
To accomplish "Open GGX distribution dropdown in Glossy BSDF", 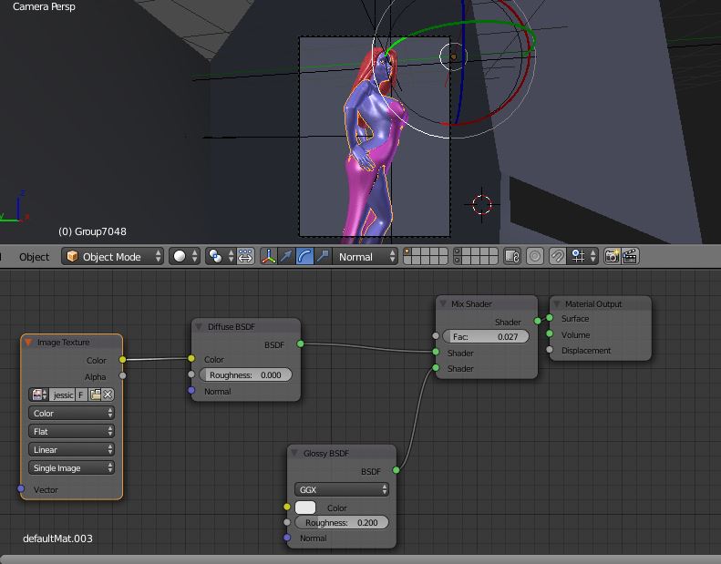I will [x=342, y=489].
